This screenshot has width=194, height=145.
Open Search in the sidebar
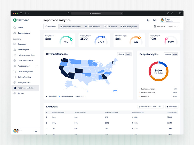tap(20, 28)
